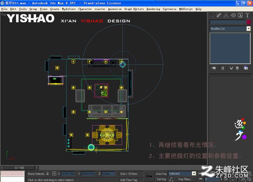Image resolution: width=253 pixels, height=182 pixels.
Task: Open the Animation menu
Action: 115,9
